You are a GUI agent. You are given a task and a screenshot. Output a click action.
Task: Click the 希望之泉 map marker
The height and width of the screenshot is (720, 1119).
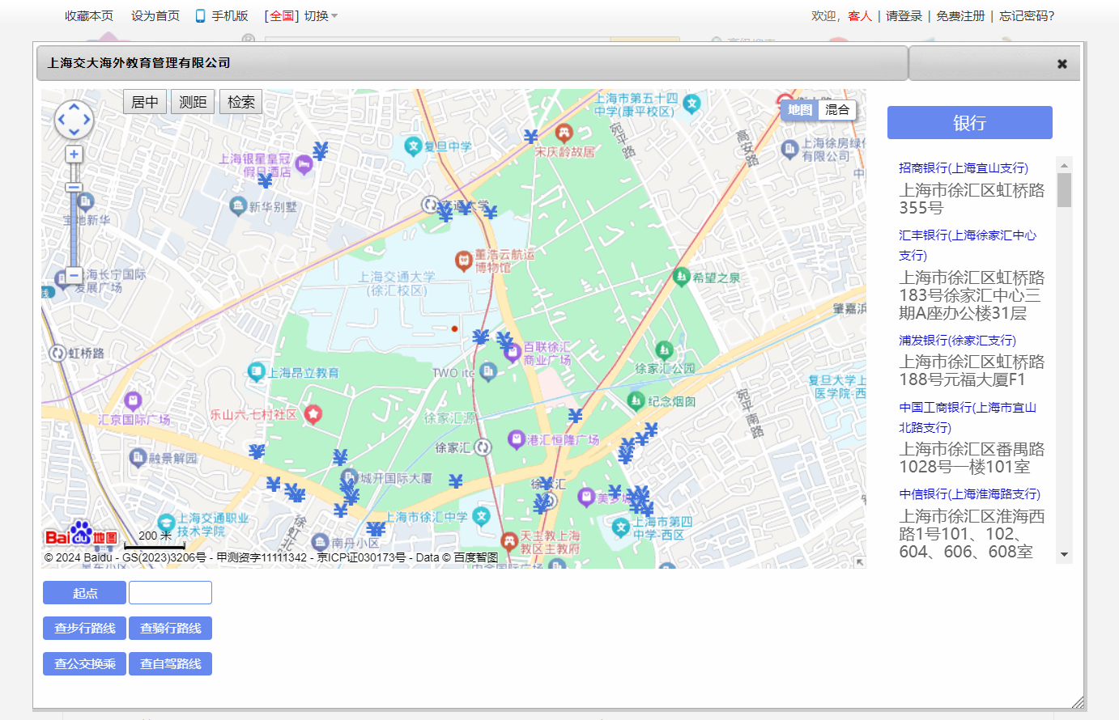click(682, 277)
